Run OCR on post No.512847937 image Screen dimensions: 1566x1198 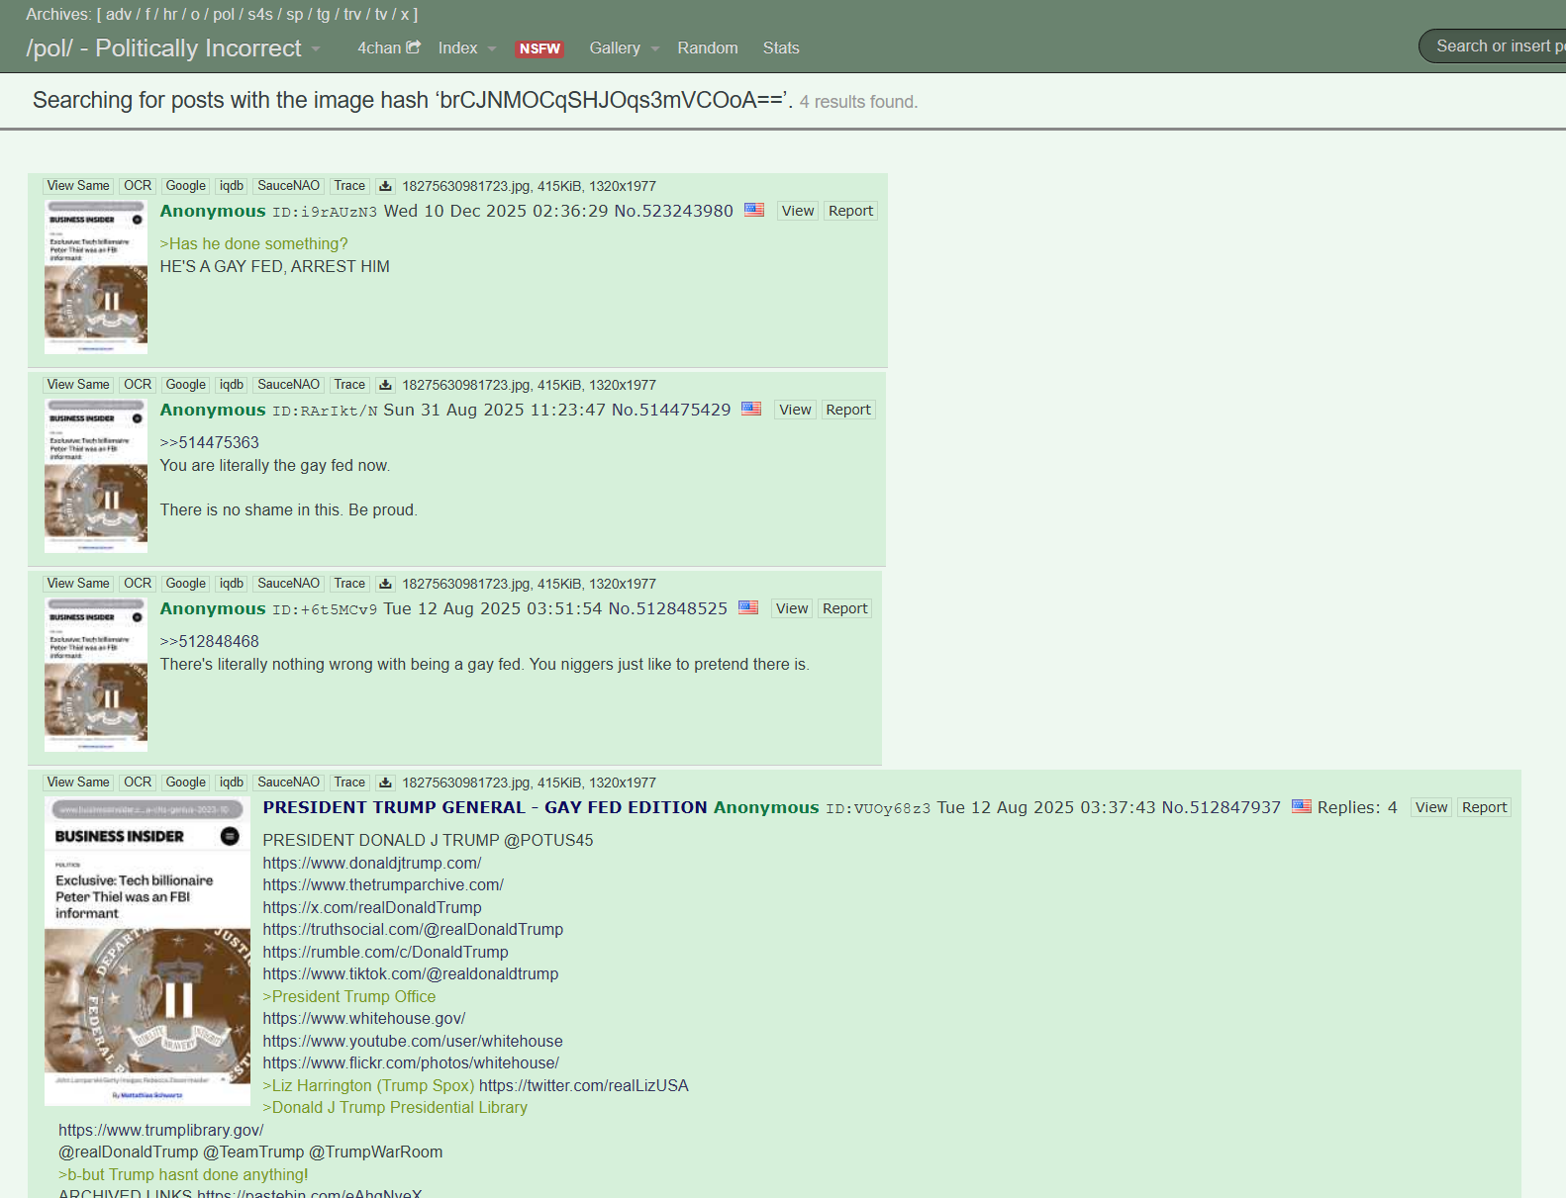[x=138, y=783]
